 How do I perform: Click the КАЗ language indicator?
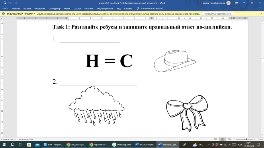pyautogui.click(x=240, y=145)
